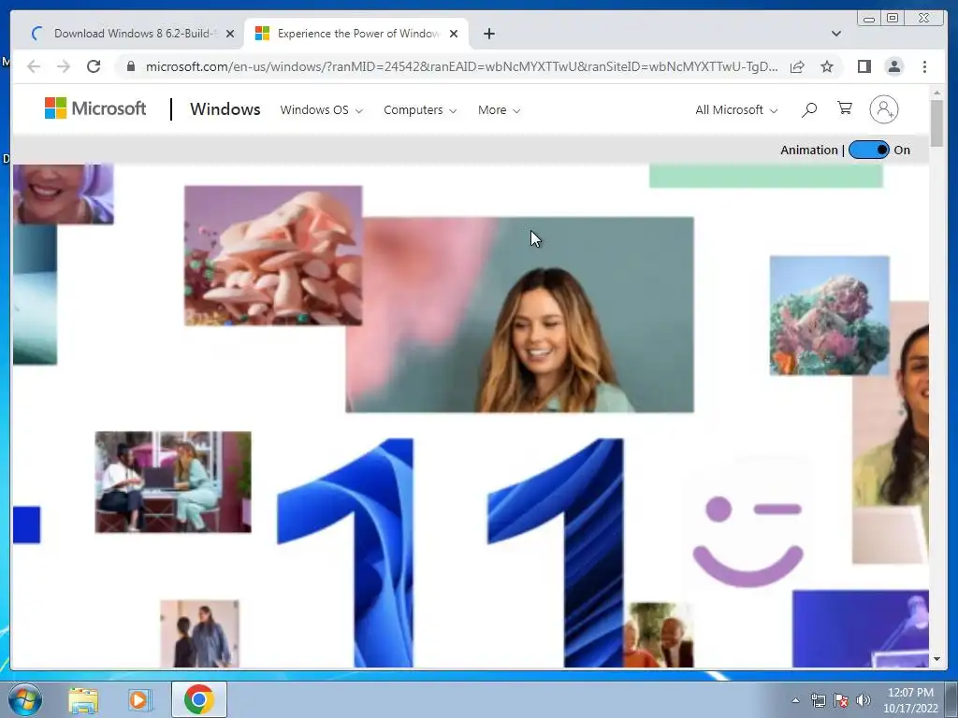Expand All Microsoft menu
Screen dimensions: 958x718
point(736,110)
